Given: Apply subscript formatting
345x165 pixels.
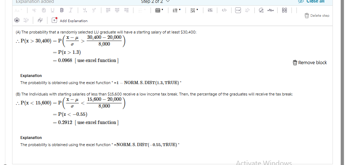Looking at the screenshot, I should coord(85,10).
